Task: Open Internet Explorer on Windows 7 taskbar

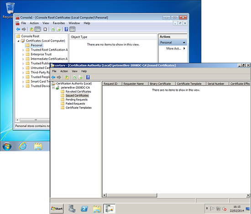Action: (23, 146)
